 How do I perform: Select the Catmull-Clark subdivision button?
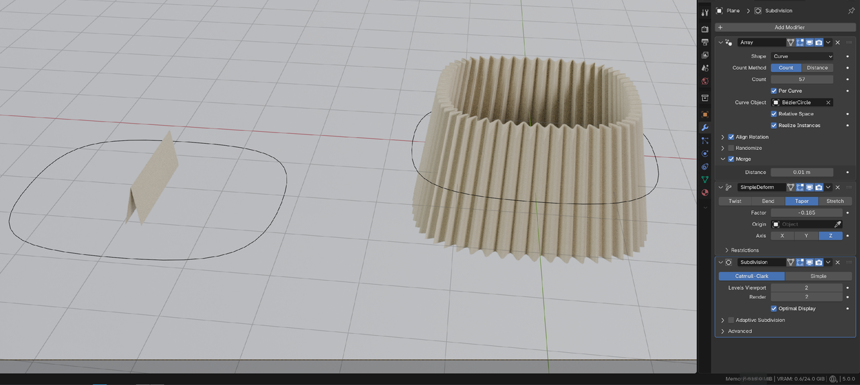pos(752,276)
